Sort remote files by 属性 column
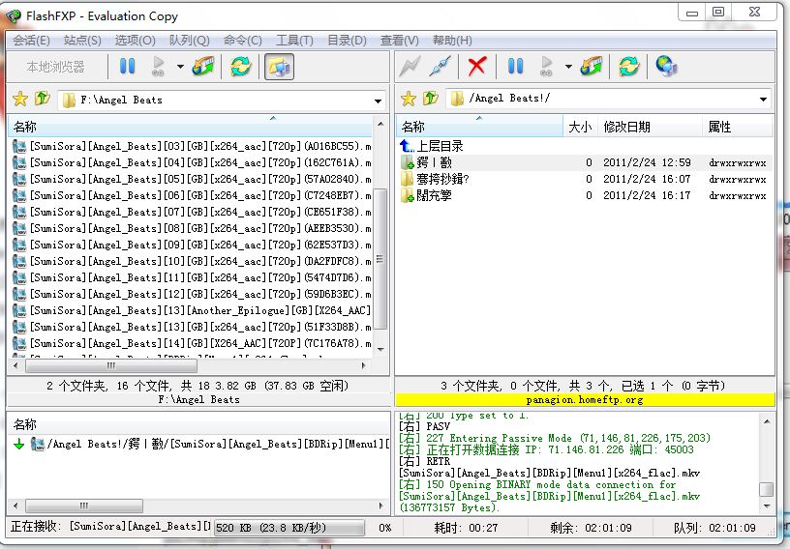This screenshot has height=549, width=790. point(737,127)
